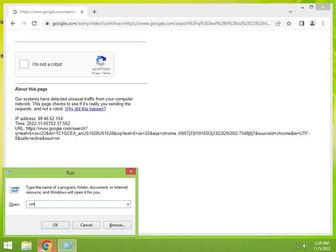336x252 pixels.
Task: Select the google.com/search tab
Action: (48, 12)
